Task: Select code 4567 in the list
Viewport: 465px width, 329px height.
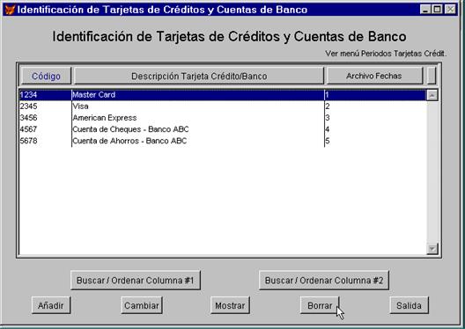Action: pos(28,129)
